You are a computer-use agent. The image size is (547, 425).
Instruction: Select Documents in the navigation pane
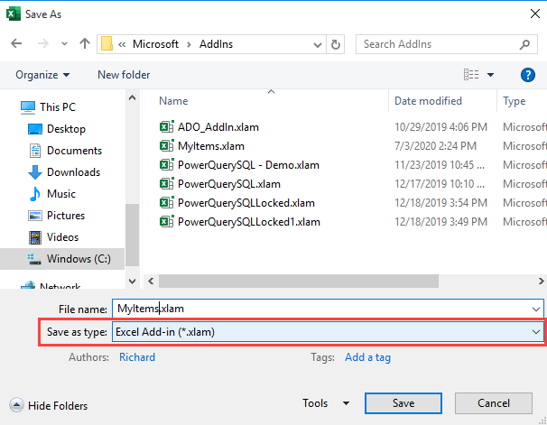(74, 151)
